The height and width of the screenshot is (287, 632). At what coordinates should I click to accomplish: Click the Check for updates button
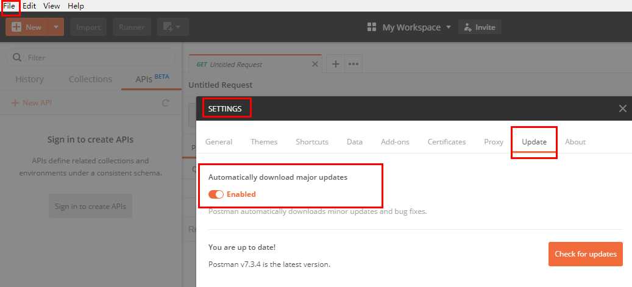point(586,254)
